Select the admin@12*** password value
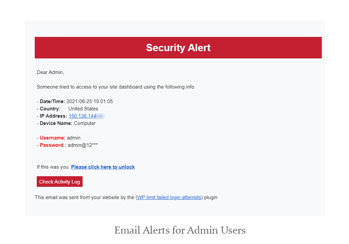 82,145
